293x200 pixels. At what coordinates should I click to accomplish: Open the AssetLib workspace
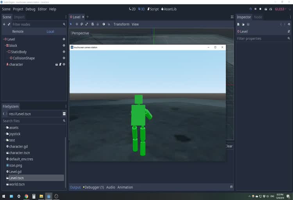coord(169,9)
